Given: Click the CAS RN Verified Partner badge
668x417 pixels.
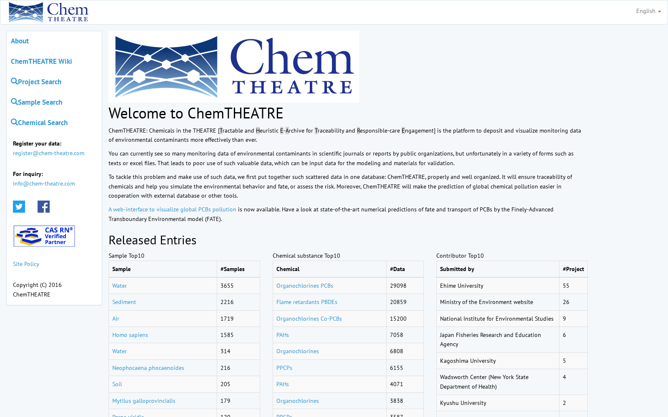Looking at the screenshot, I should (x=44, y=236).
